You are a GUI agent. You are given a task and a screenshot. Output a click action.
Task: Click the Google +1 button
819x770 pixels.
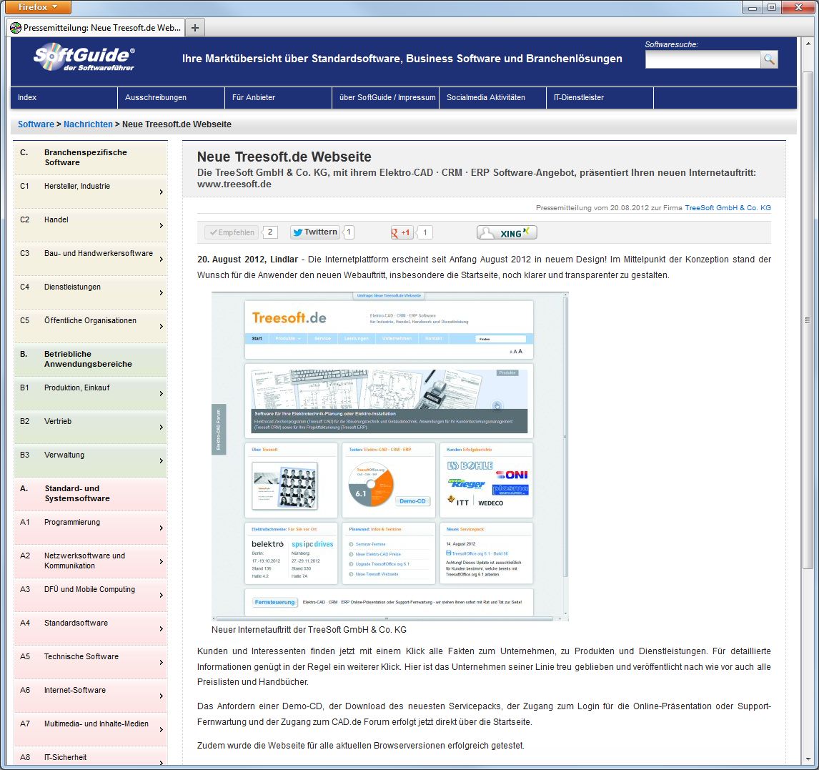pos(402,232)
